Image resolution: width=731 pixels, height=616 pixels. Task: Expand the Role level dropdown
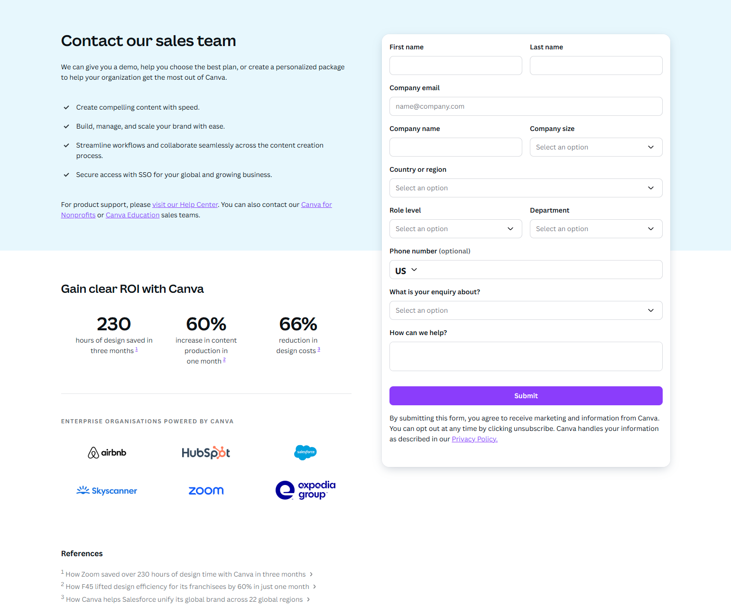tap(455, 229)
